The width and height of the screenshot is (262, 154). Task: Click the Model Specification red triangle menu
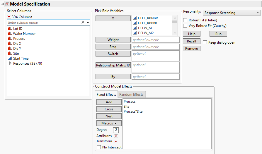(x=7, y=4)
